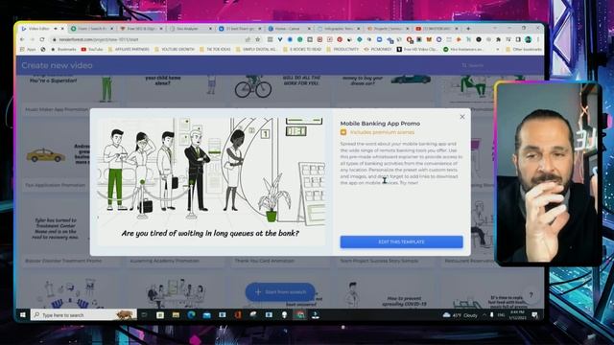614x345 pixels.
Task: Open the Cloudy weather widget in taskbar
Action: point(460,315)
